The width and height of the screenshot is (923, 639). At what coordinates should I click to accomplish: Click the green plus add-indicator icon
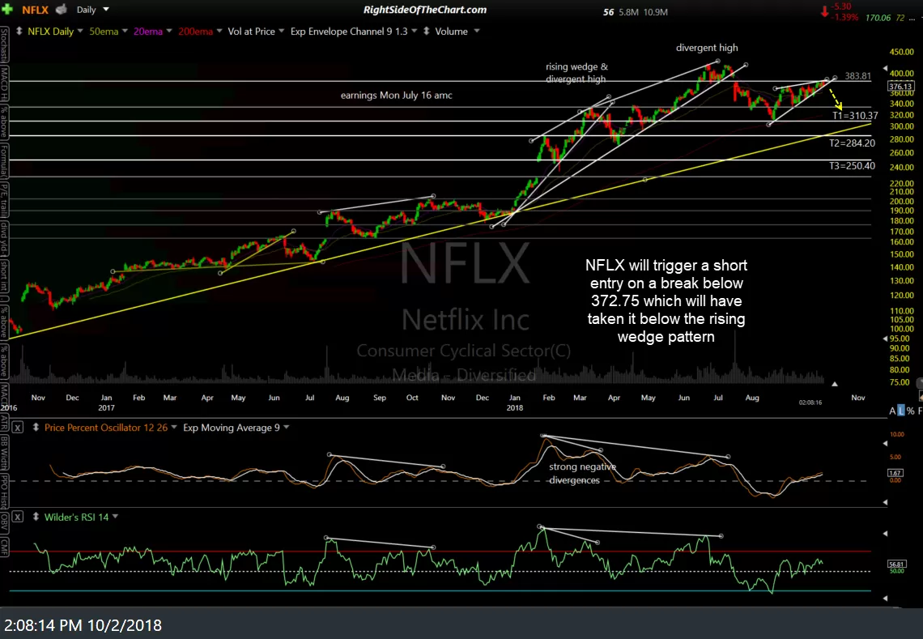pyautogui.click(x=7, y=10)
